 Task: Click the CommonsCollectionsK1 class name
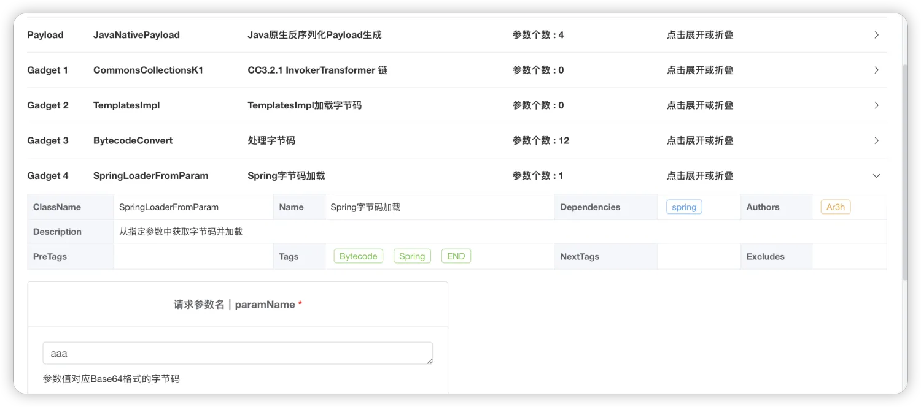[148, 70]
